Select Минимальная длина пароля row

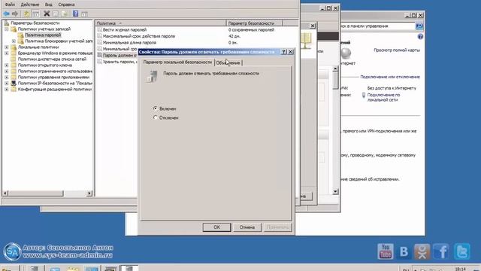(x=129, y=43)
